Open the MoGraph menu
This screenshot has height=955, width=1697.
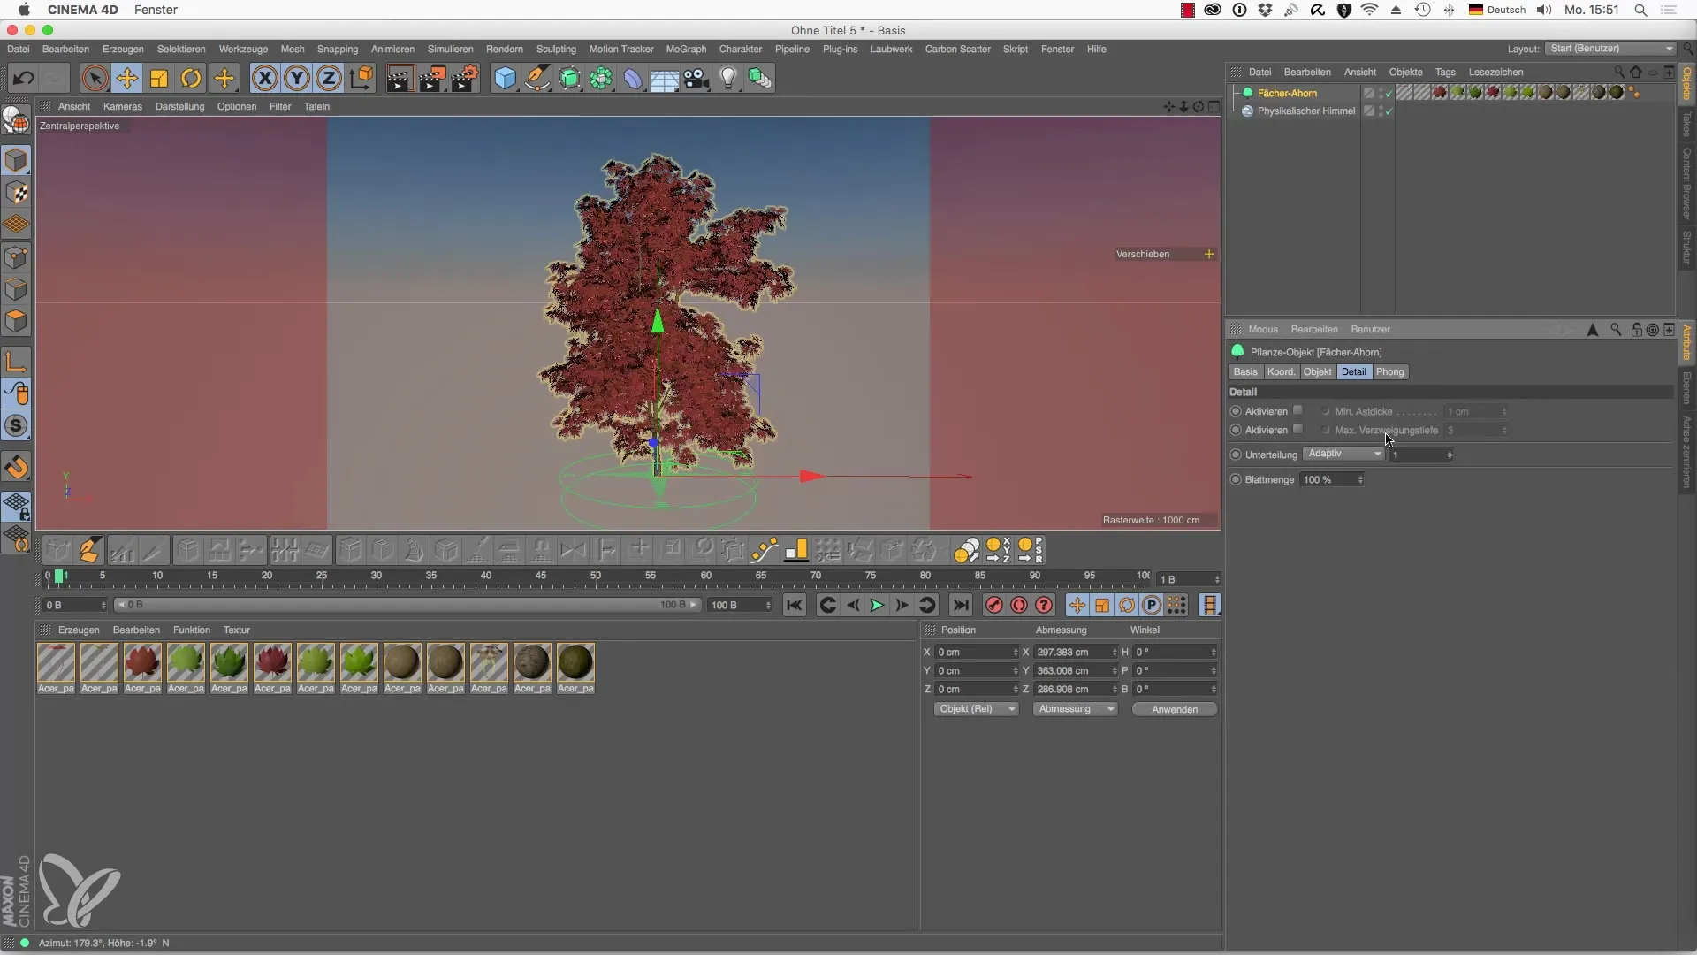click(x=686, y=50)
